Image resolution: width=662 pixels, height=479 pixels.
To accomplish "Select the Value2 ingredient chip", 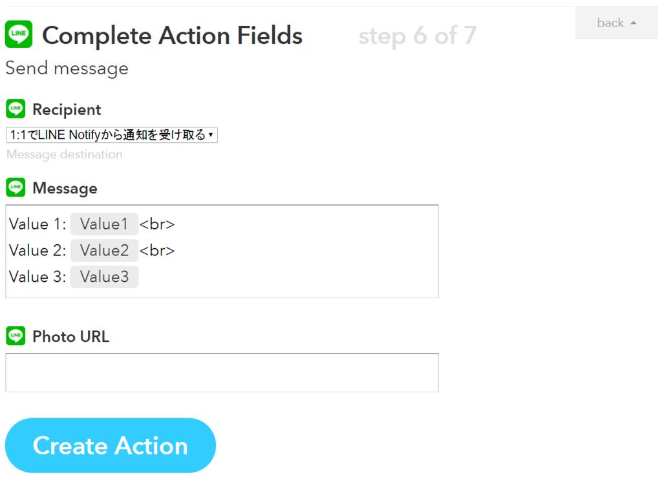I will [x=104, y=251].
